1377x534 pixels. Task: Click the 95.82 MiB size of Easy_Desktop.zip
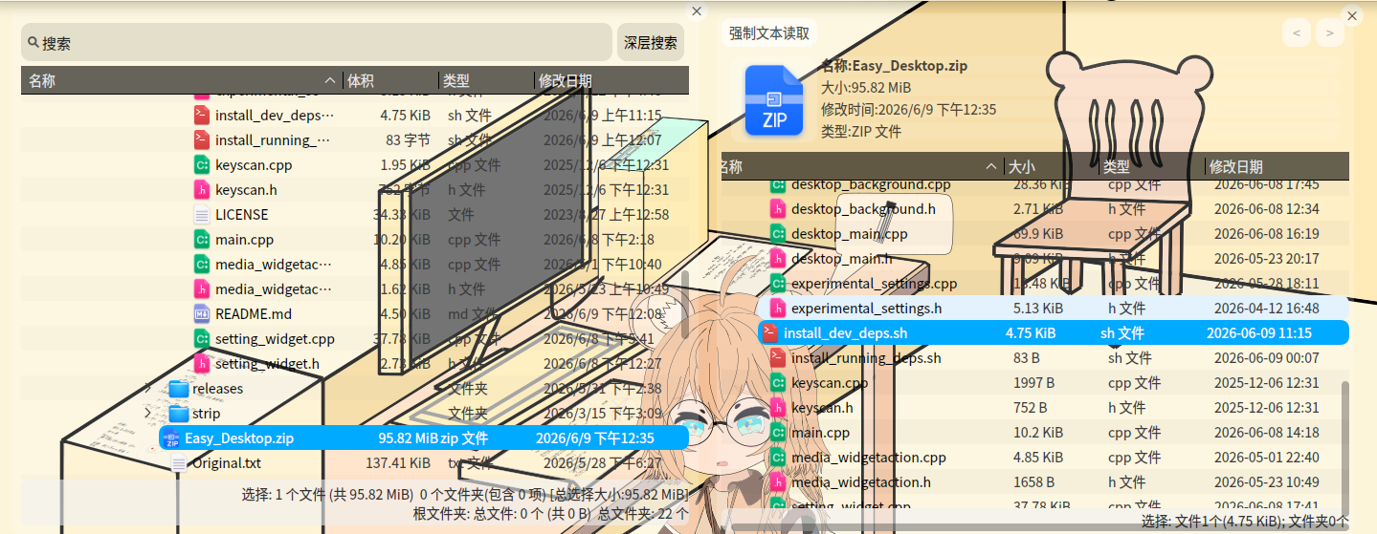coord(408,438)
